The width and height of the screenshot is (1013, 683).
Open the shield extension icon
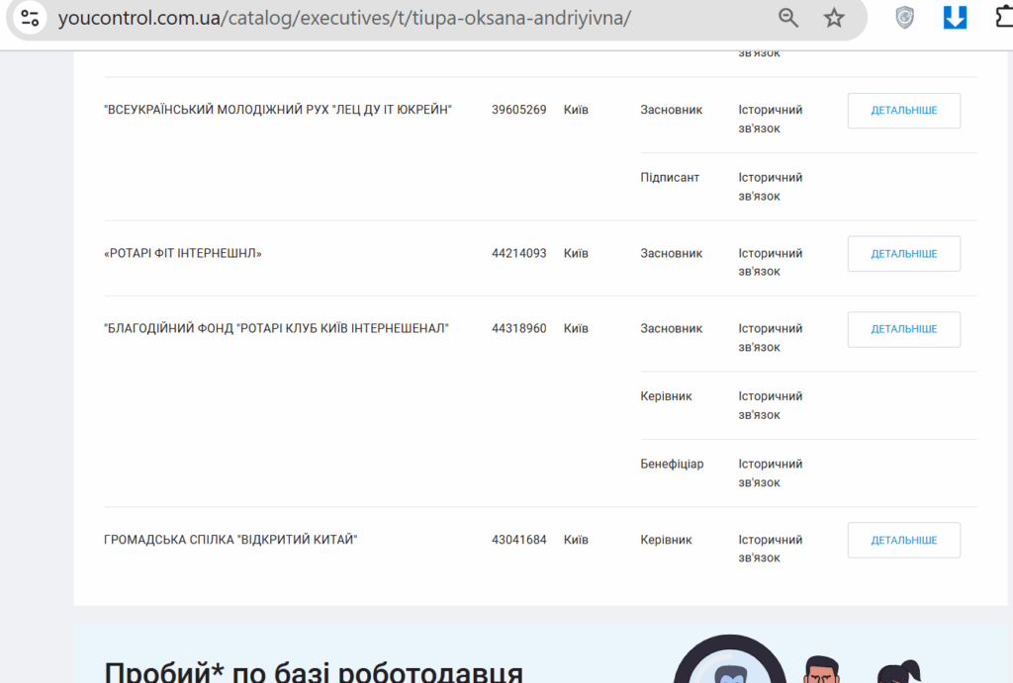[904, 18]
